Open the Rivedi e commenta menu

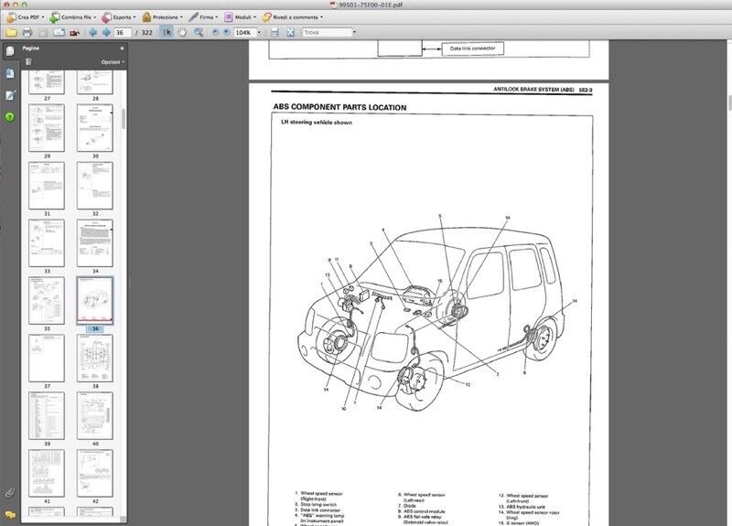(295, 16)
